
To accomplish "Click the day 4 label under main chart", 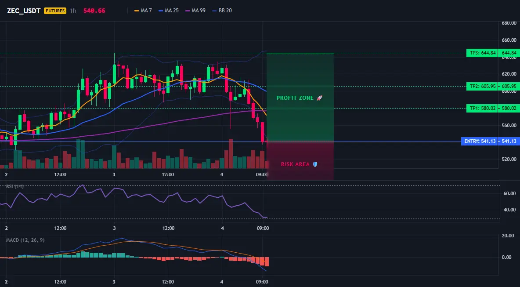I will (x=222, y=174).
